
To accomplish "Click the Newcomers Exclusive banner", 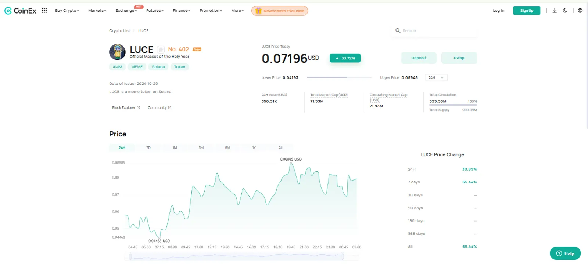I will click(x=280, y=11).
